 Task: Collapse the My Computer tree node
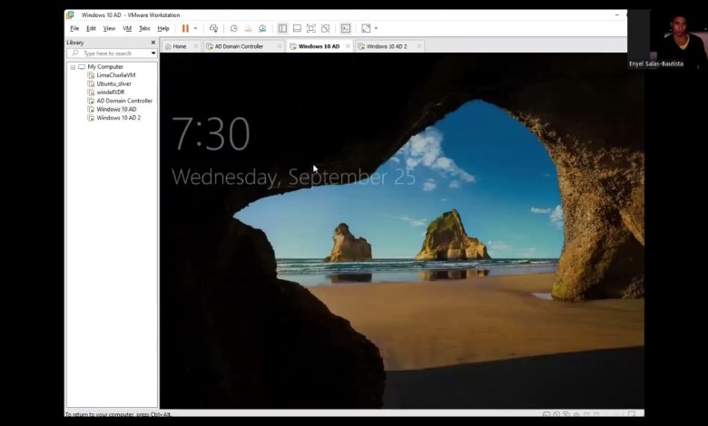tap(73, 67)
